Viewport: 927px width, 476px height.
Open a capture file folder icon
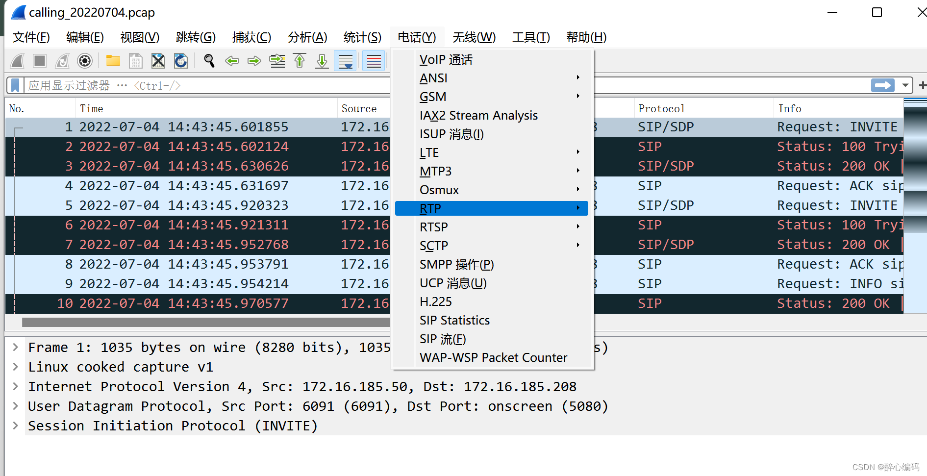click(x=113, y=61)
